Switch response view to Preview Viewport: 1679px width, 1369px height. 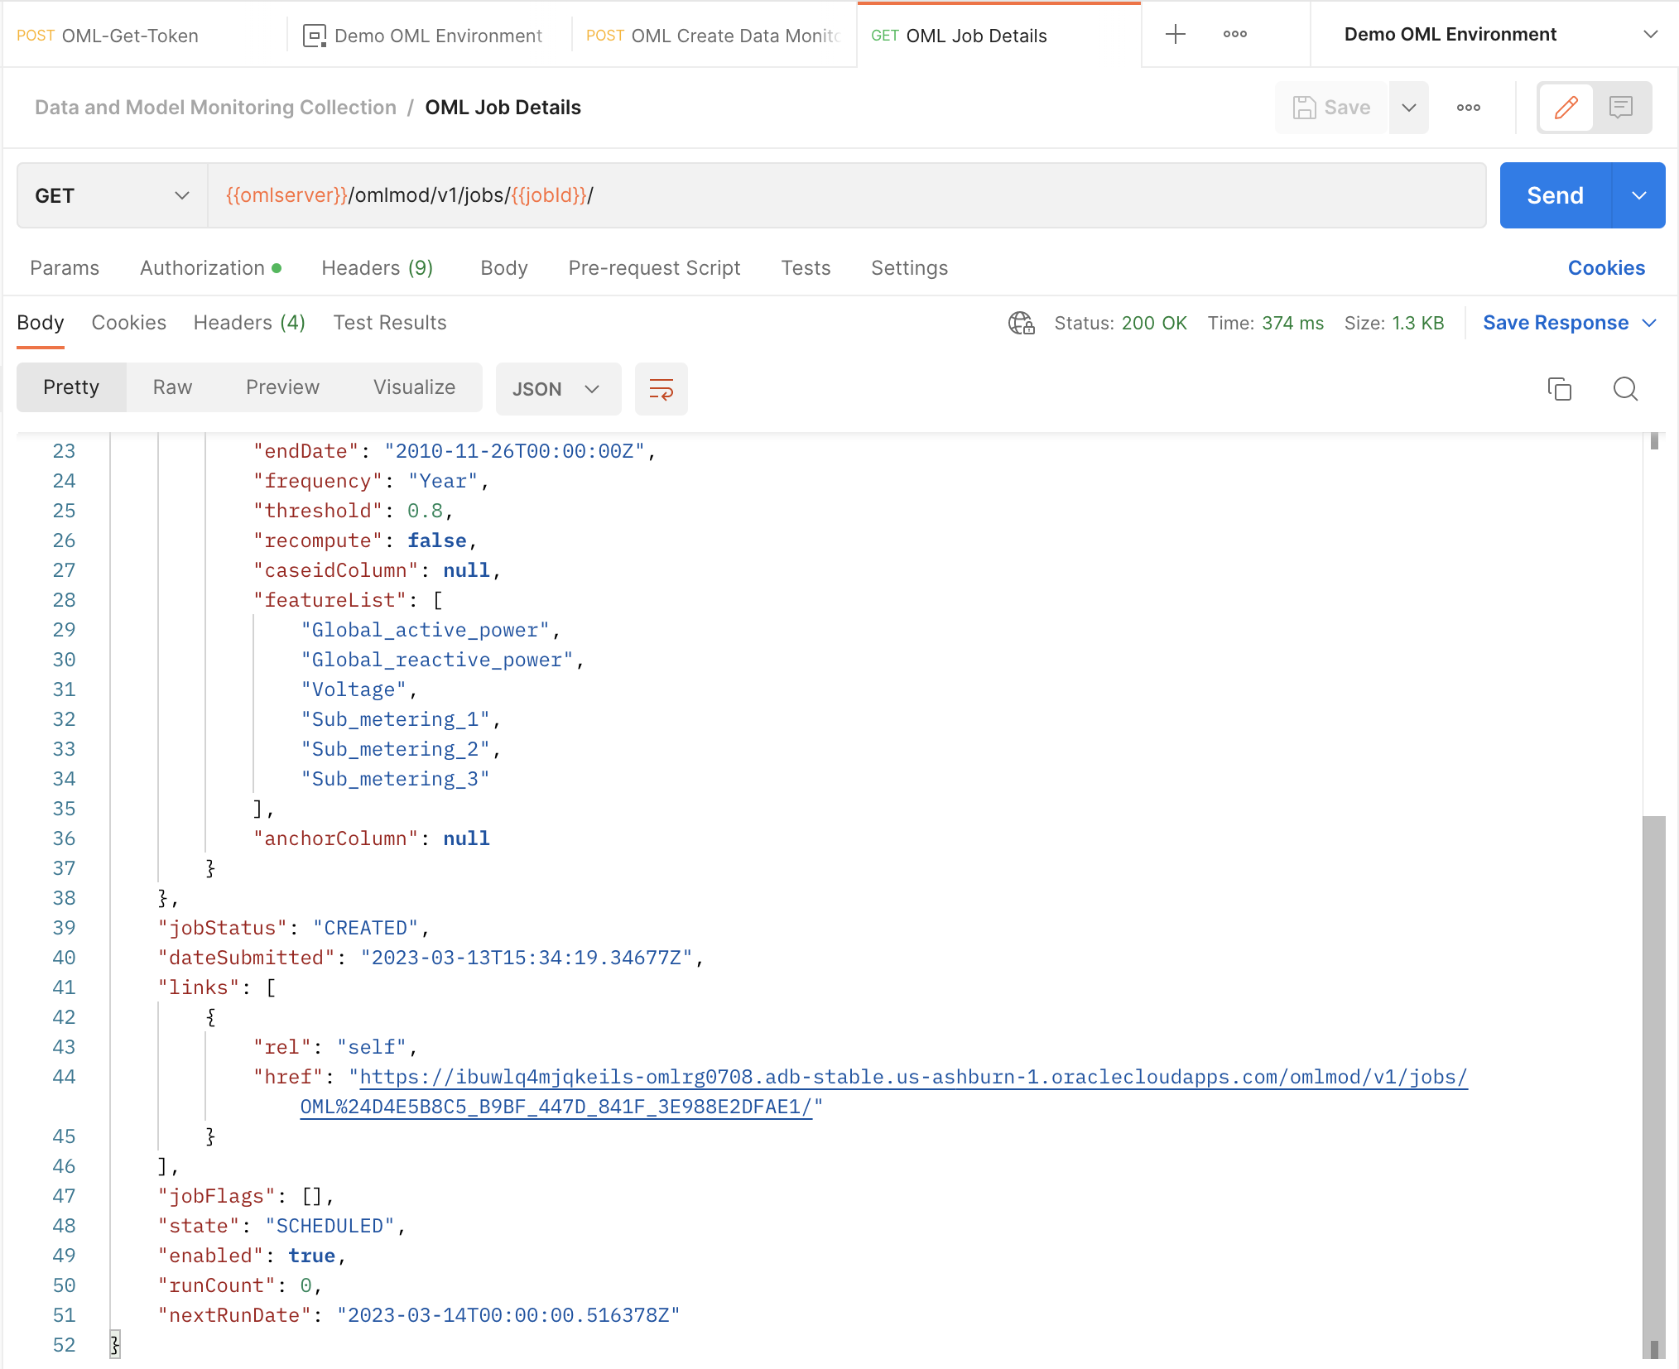[x=282, y=387]
